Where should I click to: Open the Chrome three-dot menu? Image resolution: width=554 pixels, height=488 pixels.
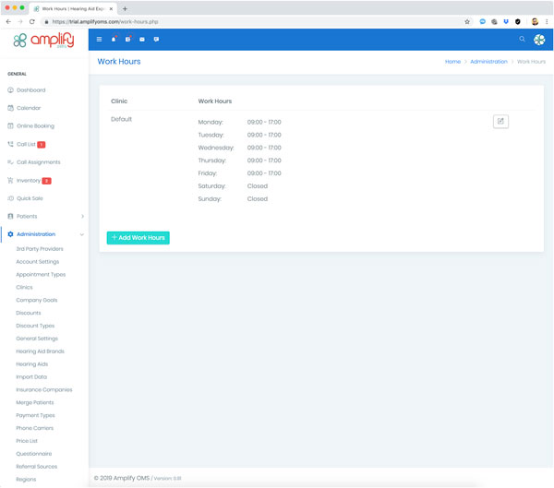coord(547,21)
